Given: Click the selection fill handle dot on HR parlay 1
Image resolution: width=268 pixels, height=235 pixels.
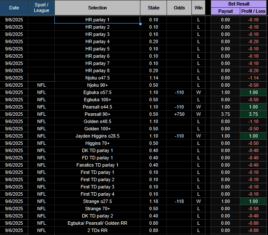Looking at the screenshot, I should point(140,24).
